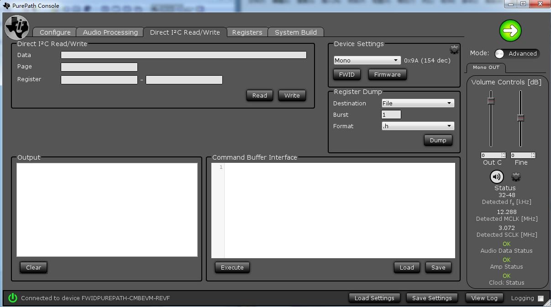
Task: Switch to the Configure tab
Action: 55,32
